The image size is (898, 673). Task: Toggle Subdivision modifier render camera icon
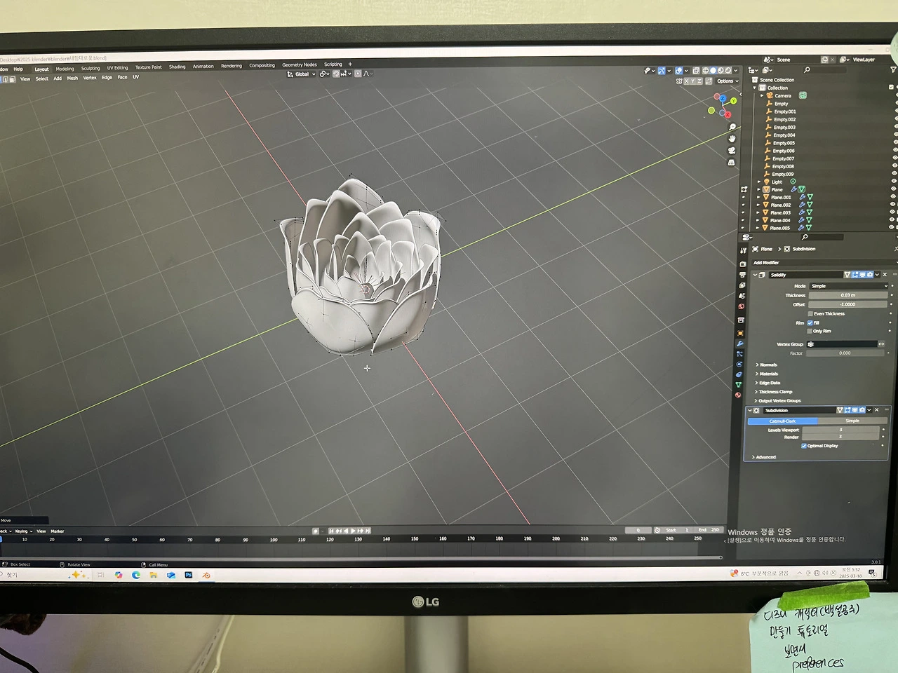862,410
